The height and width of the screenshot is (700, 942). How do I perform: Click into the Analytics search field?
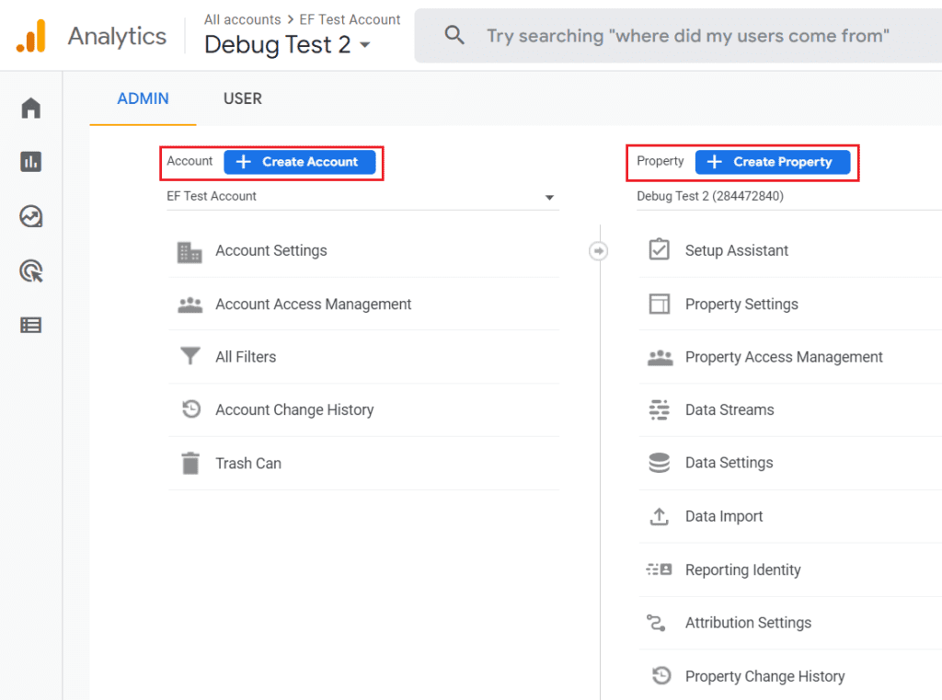678,36
